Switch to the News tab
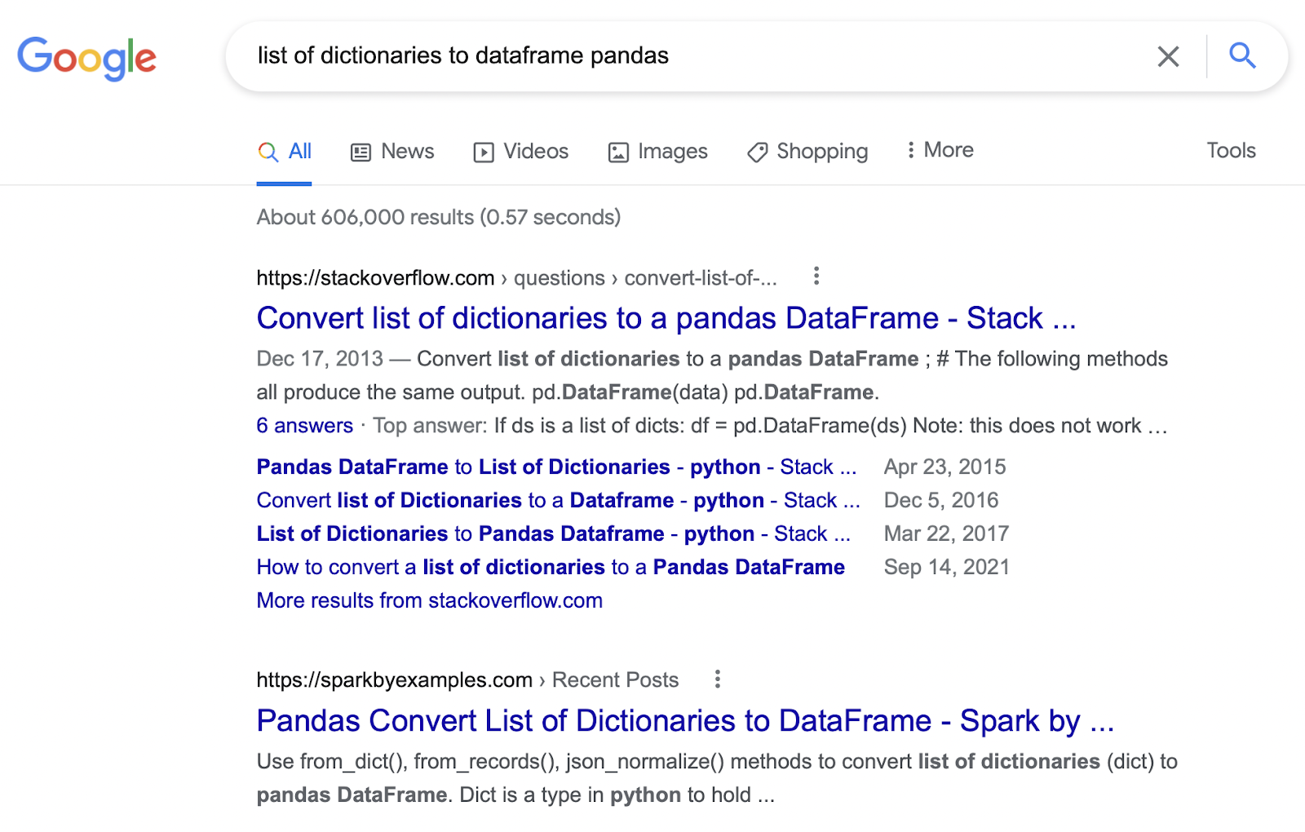This screenshot has width=1305, height=832. coord(392,152)
